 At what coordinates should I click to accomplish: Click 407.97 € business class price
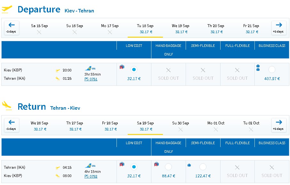(x=272, y=79)
